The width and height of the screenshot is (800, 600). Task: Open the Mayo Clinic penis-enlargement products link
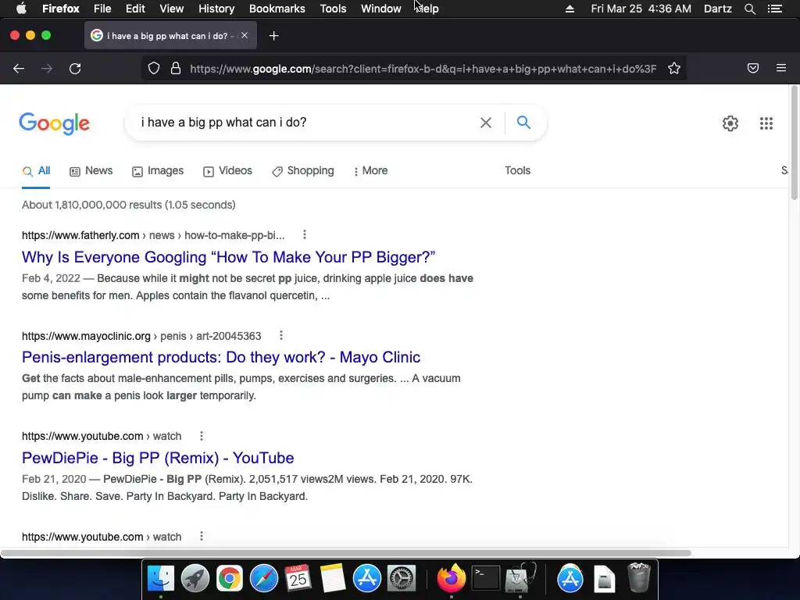point(221,357)
